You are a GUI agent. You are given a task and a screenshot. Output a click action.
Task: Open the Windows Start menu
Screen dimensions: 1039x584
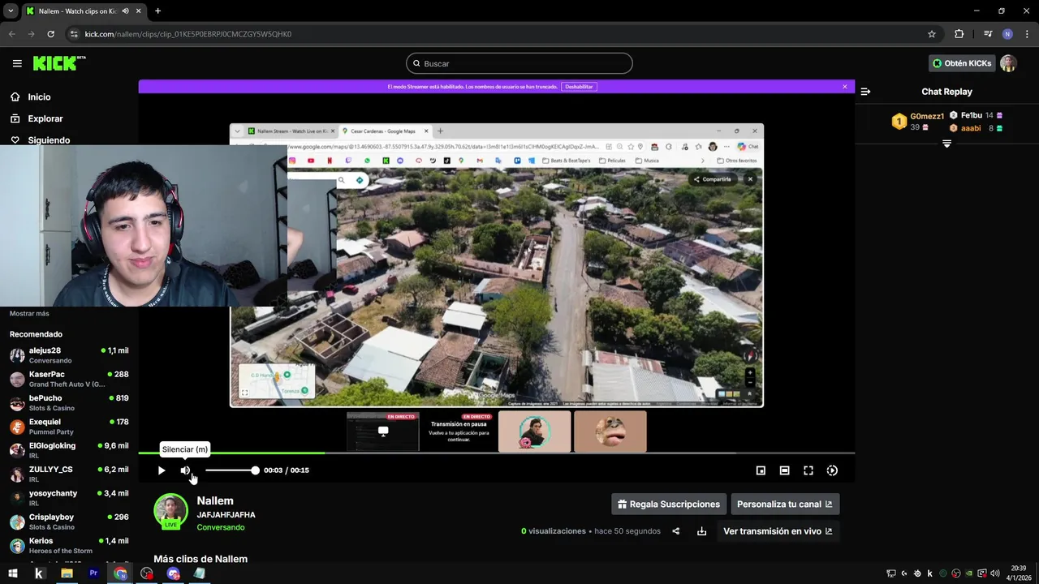pyautogui.click(x=13, y=573)
